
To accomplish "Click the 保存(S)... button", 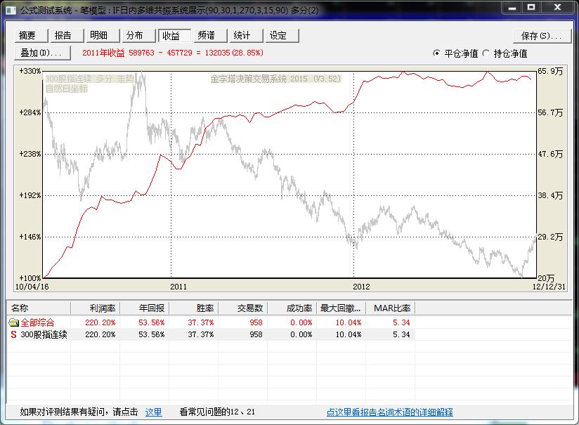I will click(x=542, y=36).
